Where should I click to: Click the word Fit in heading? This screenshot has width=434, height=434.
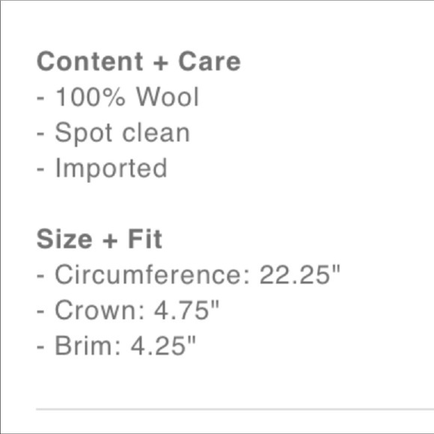(x=145, y=239)
